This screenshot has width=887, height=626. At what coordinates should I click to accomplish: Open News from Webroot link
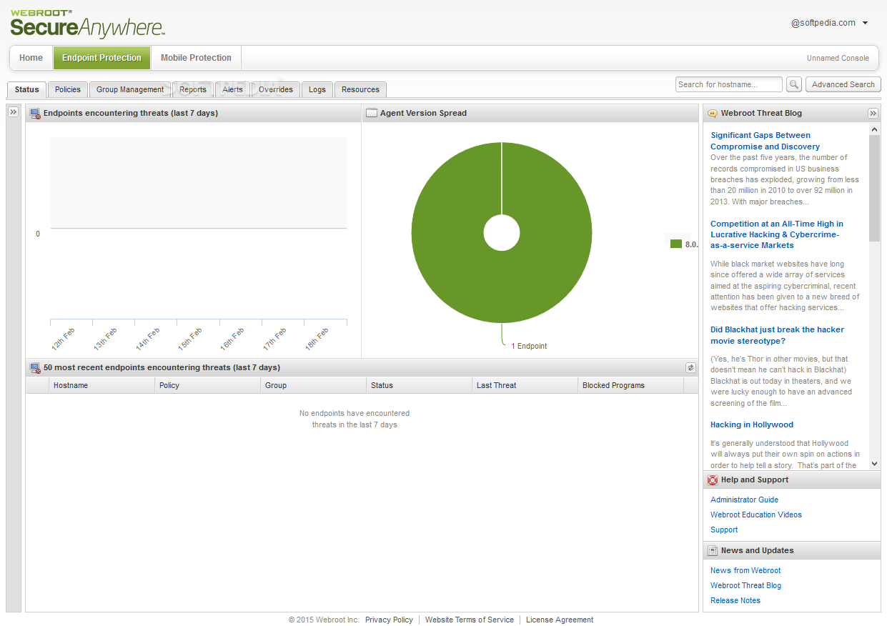click(745, 570)
